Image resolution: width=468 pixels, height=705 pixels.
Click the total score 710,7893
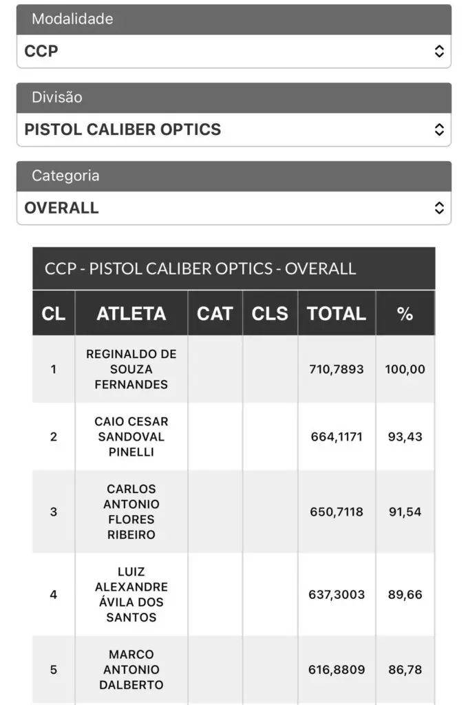click(337, 369)
